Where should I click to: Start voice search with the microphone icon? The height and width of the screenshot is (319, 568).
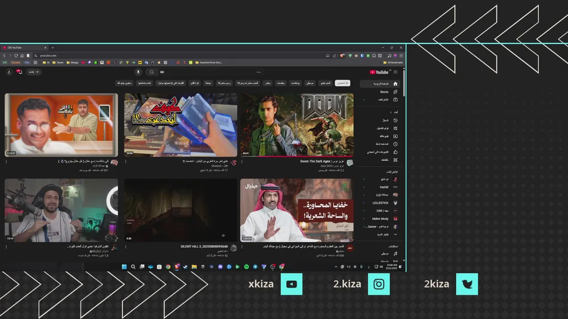[138, 72]
